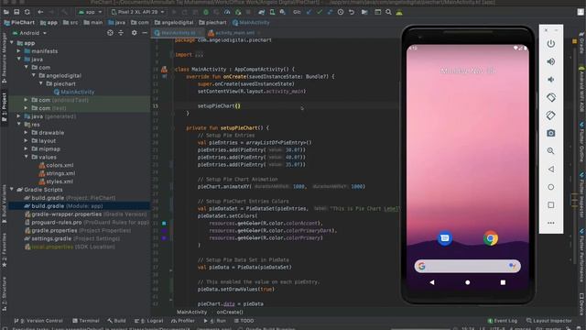Click the Git commit checkmark icon
This screenshot has width=586, height=330.
coord(320,12)
